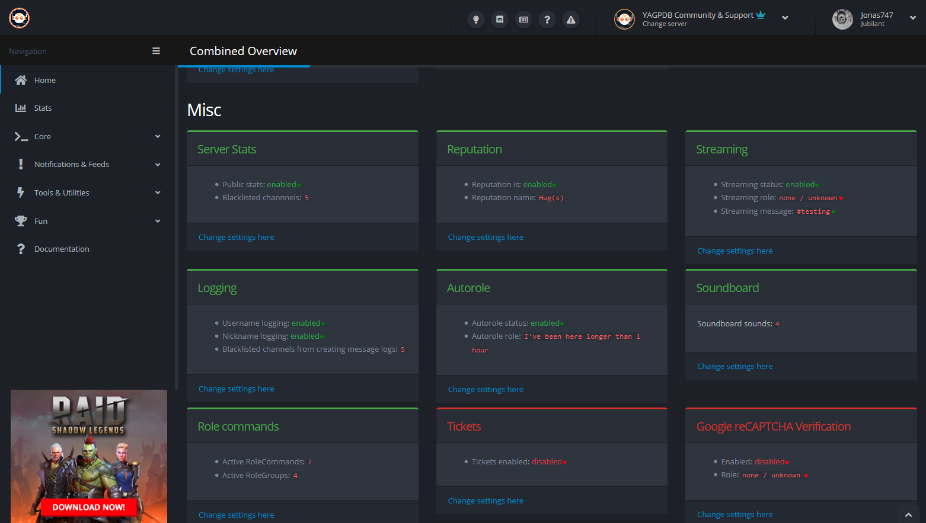Change settings for Streaming
926x523 pixels.
[735, 251]
